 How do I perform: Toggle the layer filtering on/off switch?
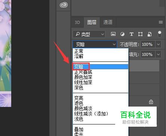tap(160, 34)
